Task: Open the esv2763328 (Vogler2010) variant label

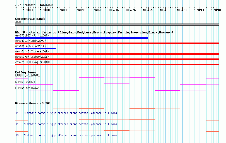Action: tap(33, 62)
